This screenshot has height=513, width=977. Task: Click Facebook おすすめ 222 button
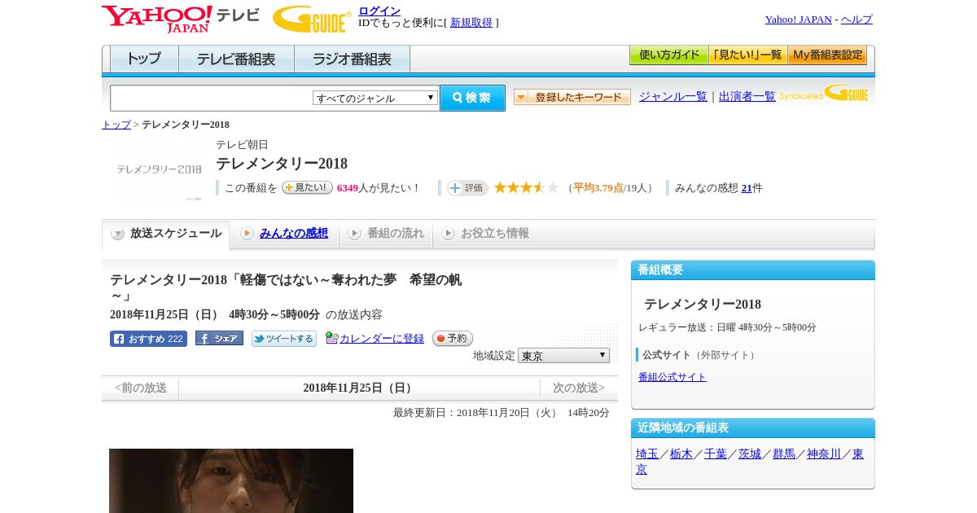[x=148, y=339]
